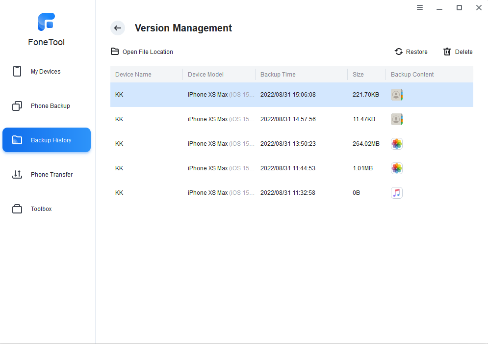Go back with the arrow button

point(118,28)
